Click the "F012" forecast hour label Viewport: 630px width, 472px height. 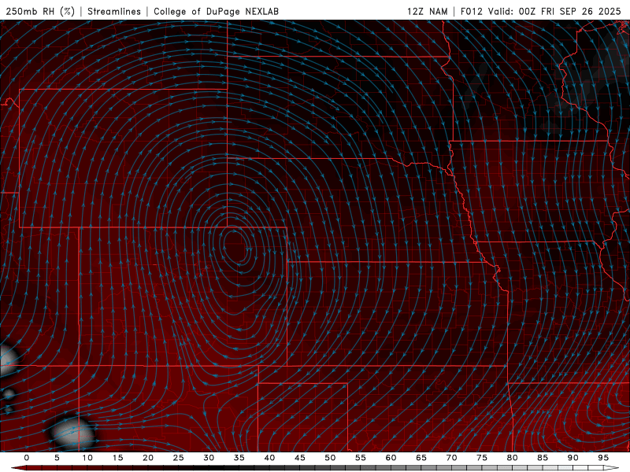[x=471, y=11]
